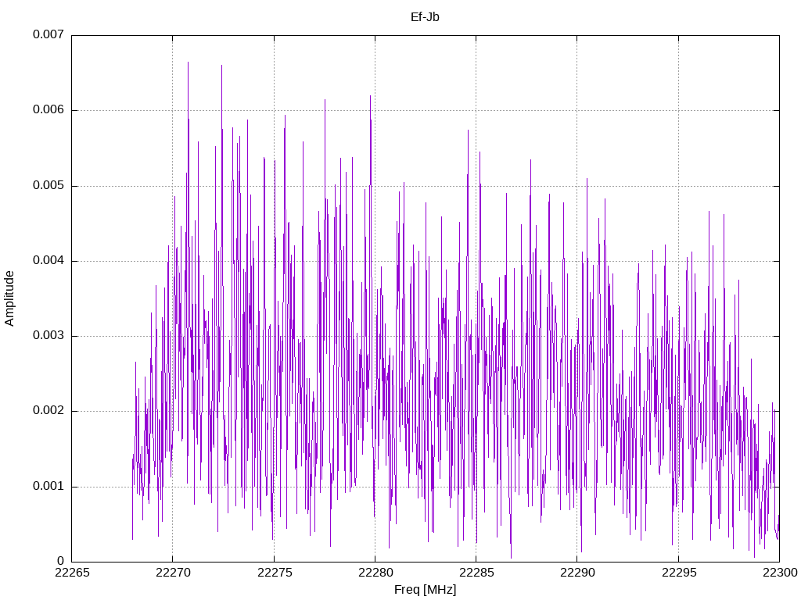Click the 0.005 y-axis tick label
801x600 pixels.
(48, 185)
